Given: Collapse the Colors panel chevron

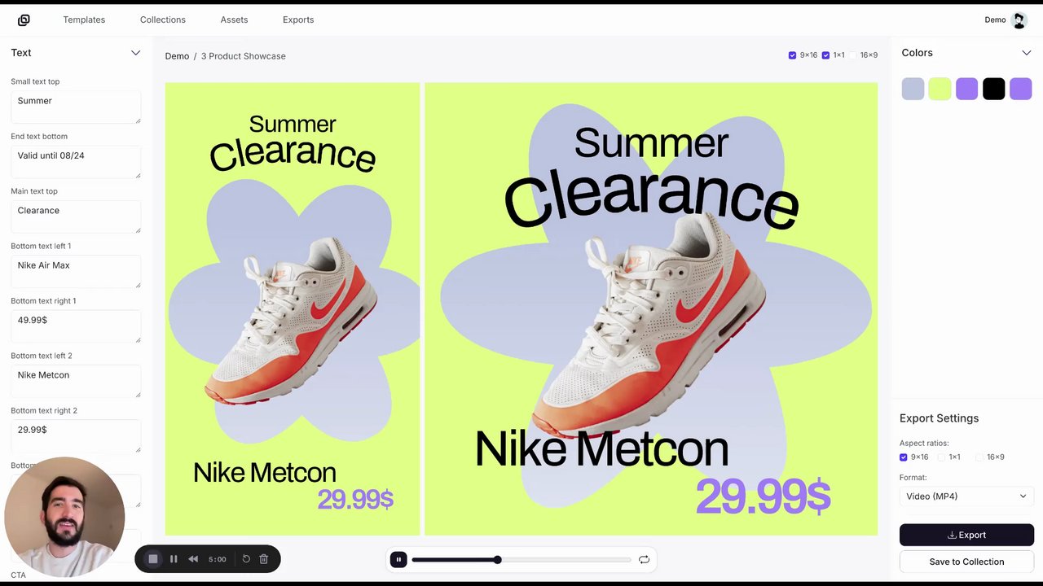Looking at the screenshot, I should click(x=1026, y=53).
